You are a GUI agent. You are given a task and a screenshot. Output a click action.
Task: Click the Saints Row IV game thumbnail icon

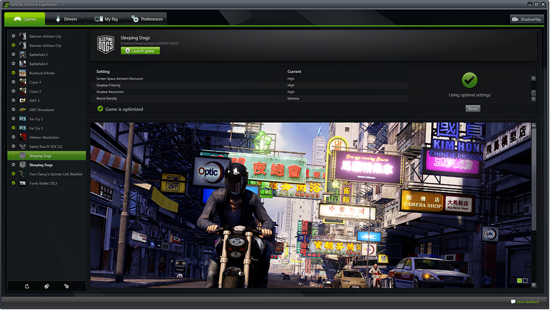(23, 146)
